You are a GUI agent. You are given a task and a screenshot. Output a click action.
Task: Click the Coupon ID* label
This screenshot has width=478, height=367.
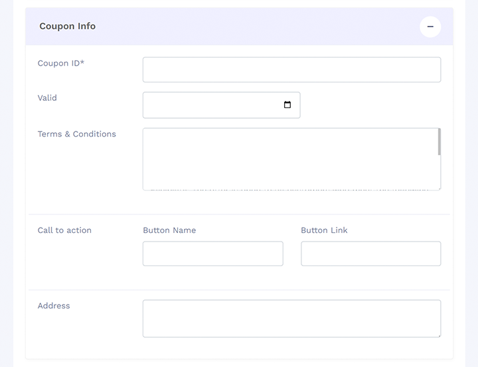pyautogui.click(x=61, y=63)
